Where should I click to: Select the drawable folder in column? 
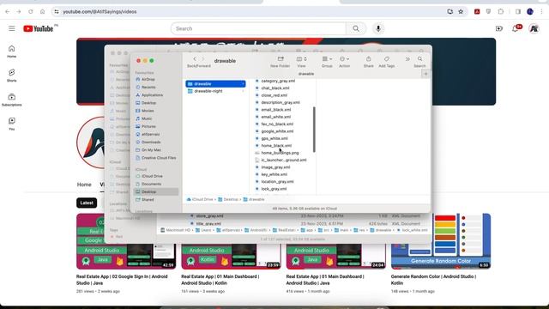[215, 84]
